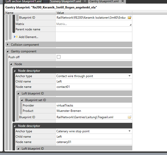Close the Gantry blueprint1.xml tab
Screen dimensions: 167x155
click(123, 1)
